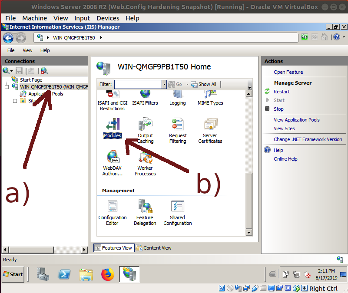Viewport: 348px width, 293px height.
Task: Click inside the Filter text field
Action: (138, 84)
